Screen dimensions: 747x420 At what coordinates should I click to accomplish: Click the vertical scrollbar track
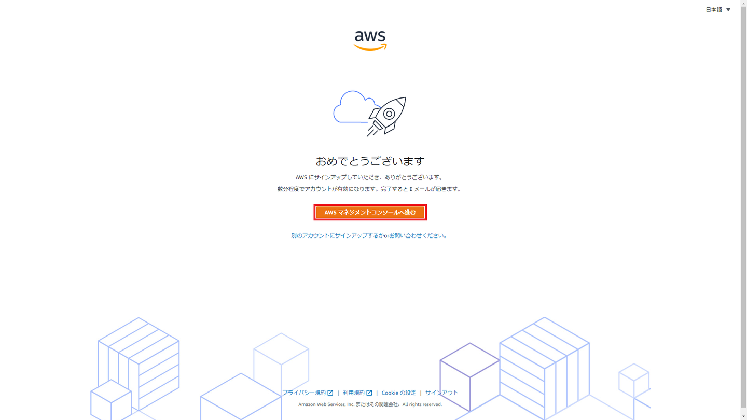pyautogui.click(x=744, y=210)
